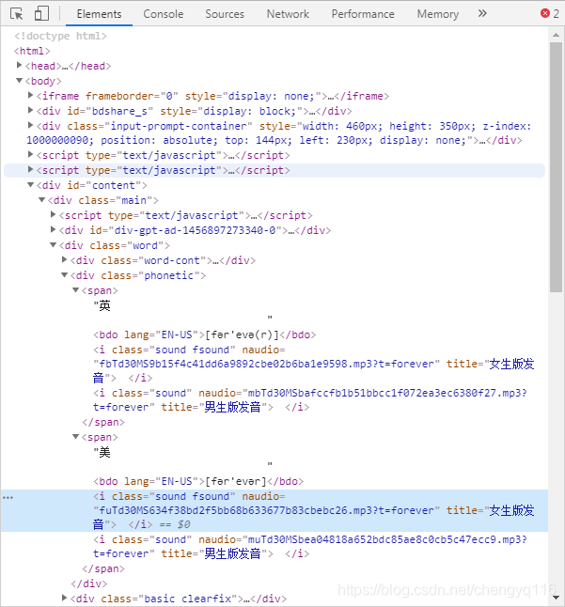Expand the input-prompt-container div
The image size is (565, 607).
(x=31, y=125)
